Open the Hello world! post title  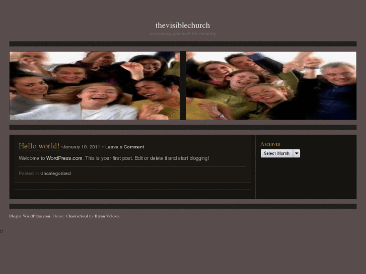pyautogui.click(x=39, y=146)
